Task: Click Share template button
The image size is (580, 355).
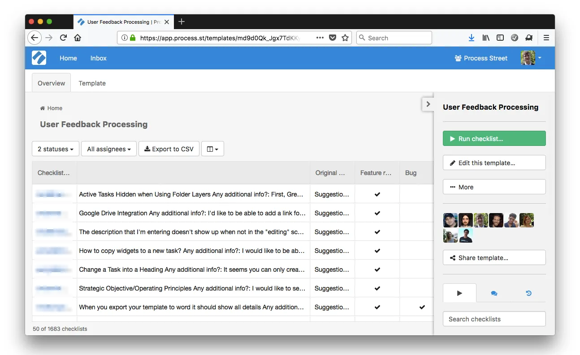Action: (x=494, y=258)
